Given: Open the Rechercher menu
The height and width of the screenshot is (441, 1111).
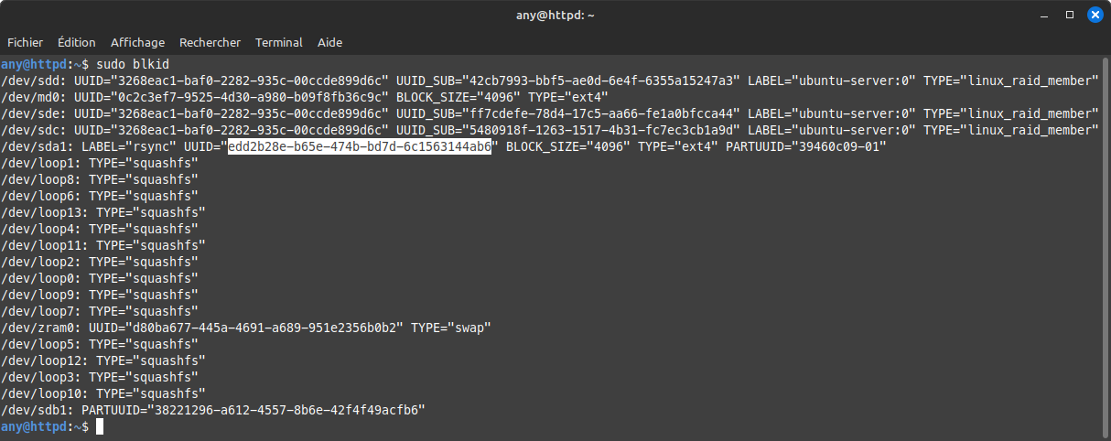Looking at the screenshot, I should point(210,42).
